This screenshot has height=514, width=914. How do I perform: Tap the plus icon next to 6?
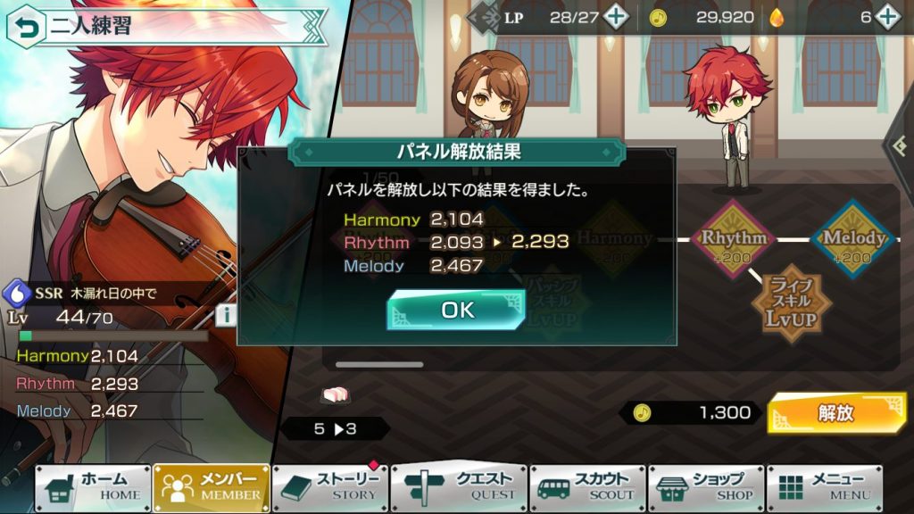pyautogui.click(x=888, y=17)
